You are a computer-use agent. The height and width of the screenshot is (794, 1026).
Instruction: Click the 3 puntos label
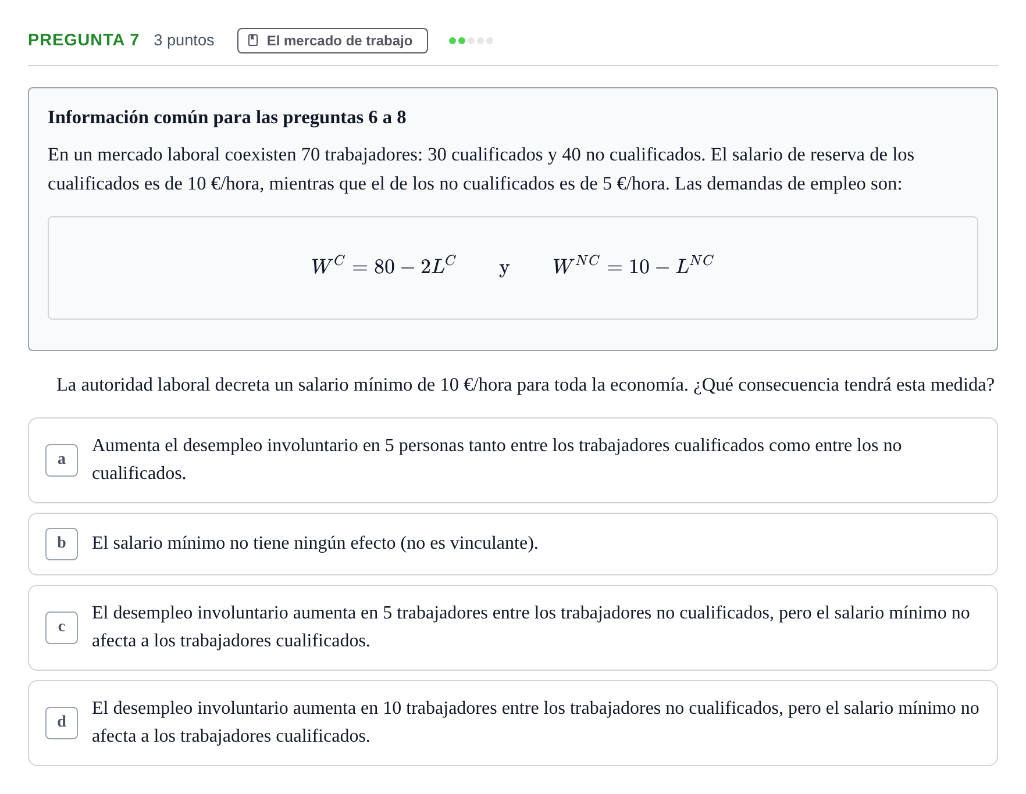[x=184, y=40]
